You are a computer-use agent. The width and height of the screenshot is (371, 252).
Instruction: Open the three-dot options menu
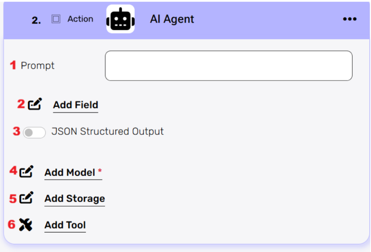click(x=350, y=19)
